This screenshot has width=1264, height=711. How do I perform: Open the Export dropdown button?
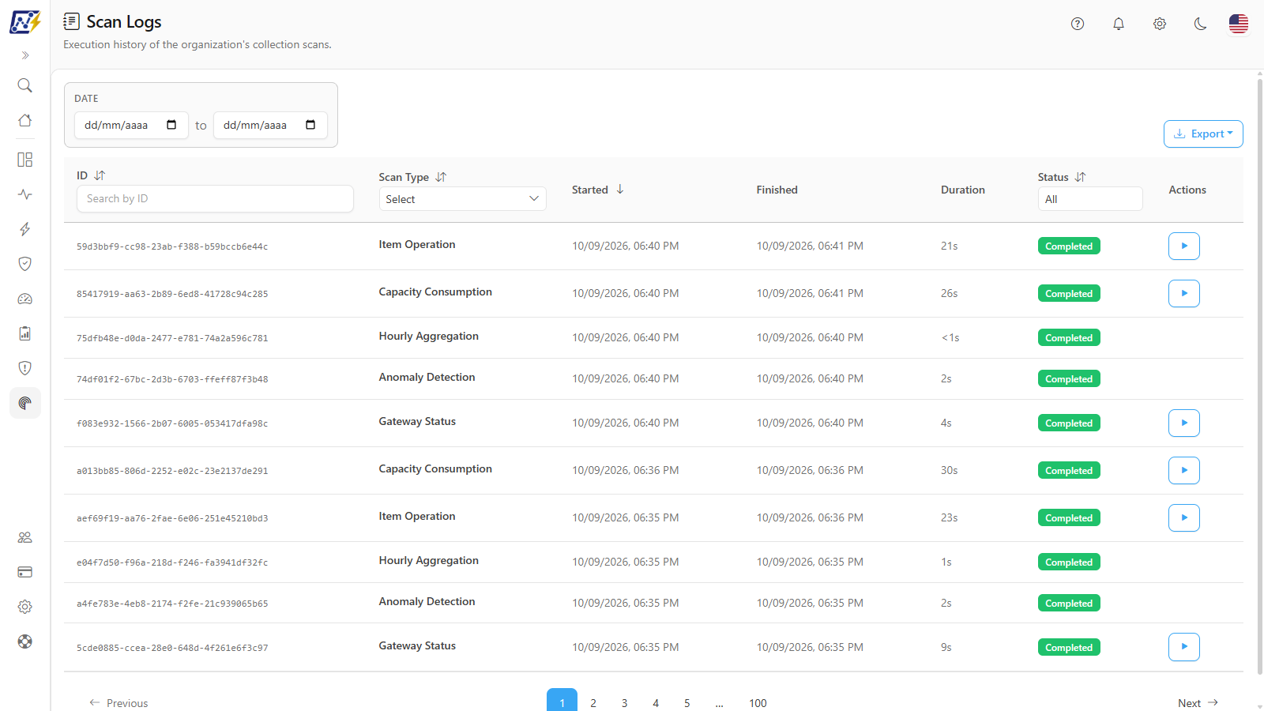[x=1203, y=134]
